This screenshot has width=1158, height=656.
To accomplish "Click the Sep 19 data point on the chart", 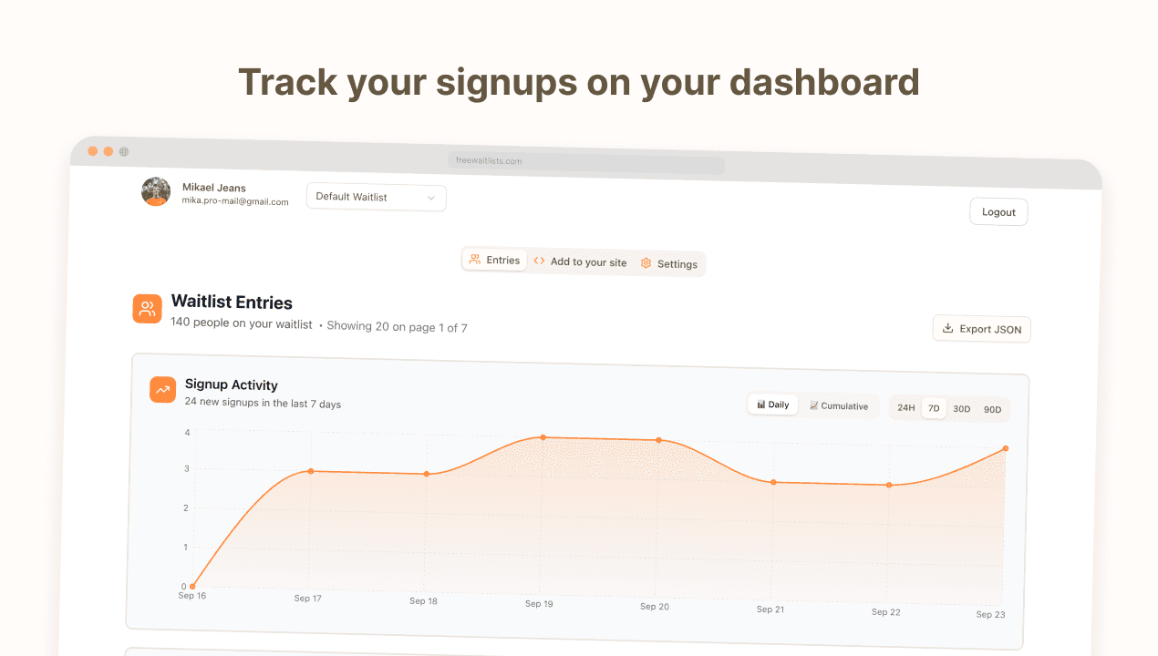I will pos(543,438).
